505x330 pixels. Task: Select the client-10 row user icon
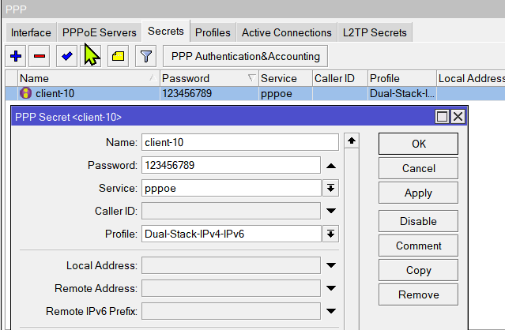[25, 93]
